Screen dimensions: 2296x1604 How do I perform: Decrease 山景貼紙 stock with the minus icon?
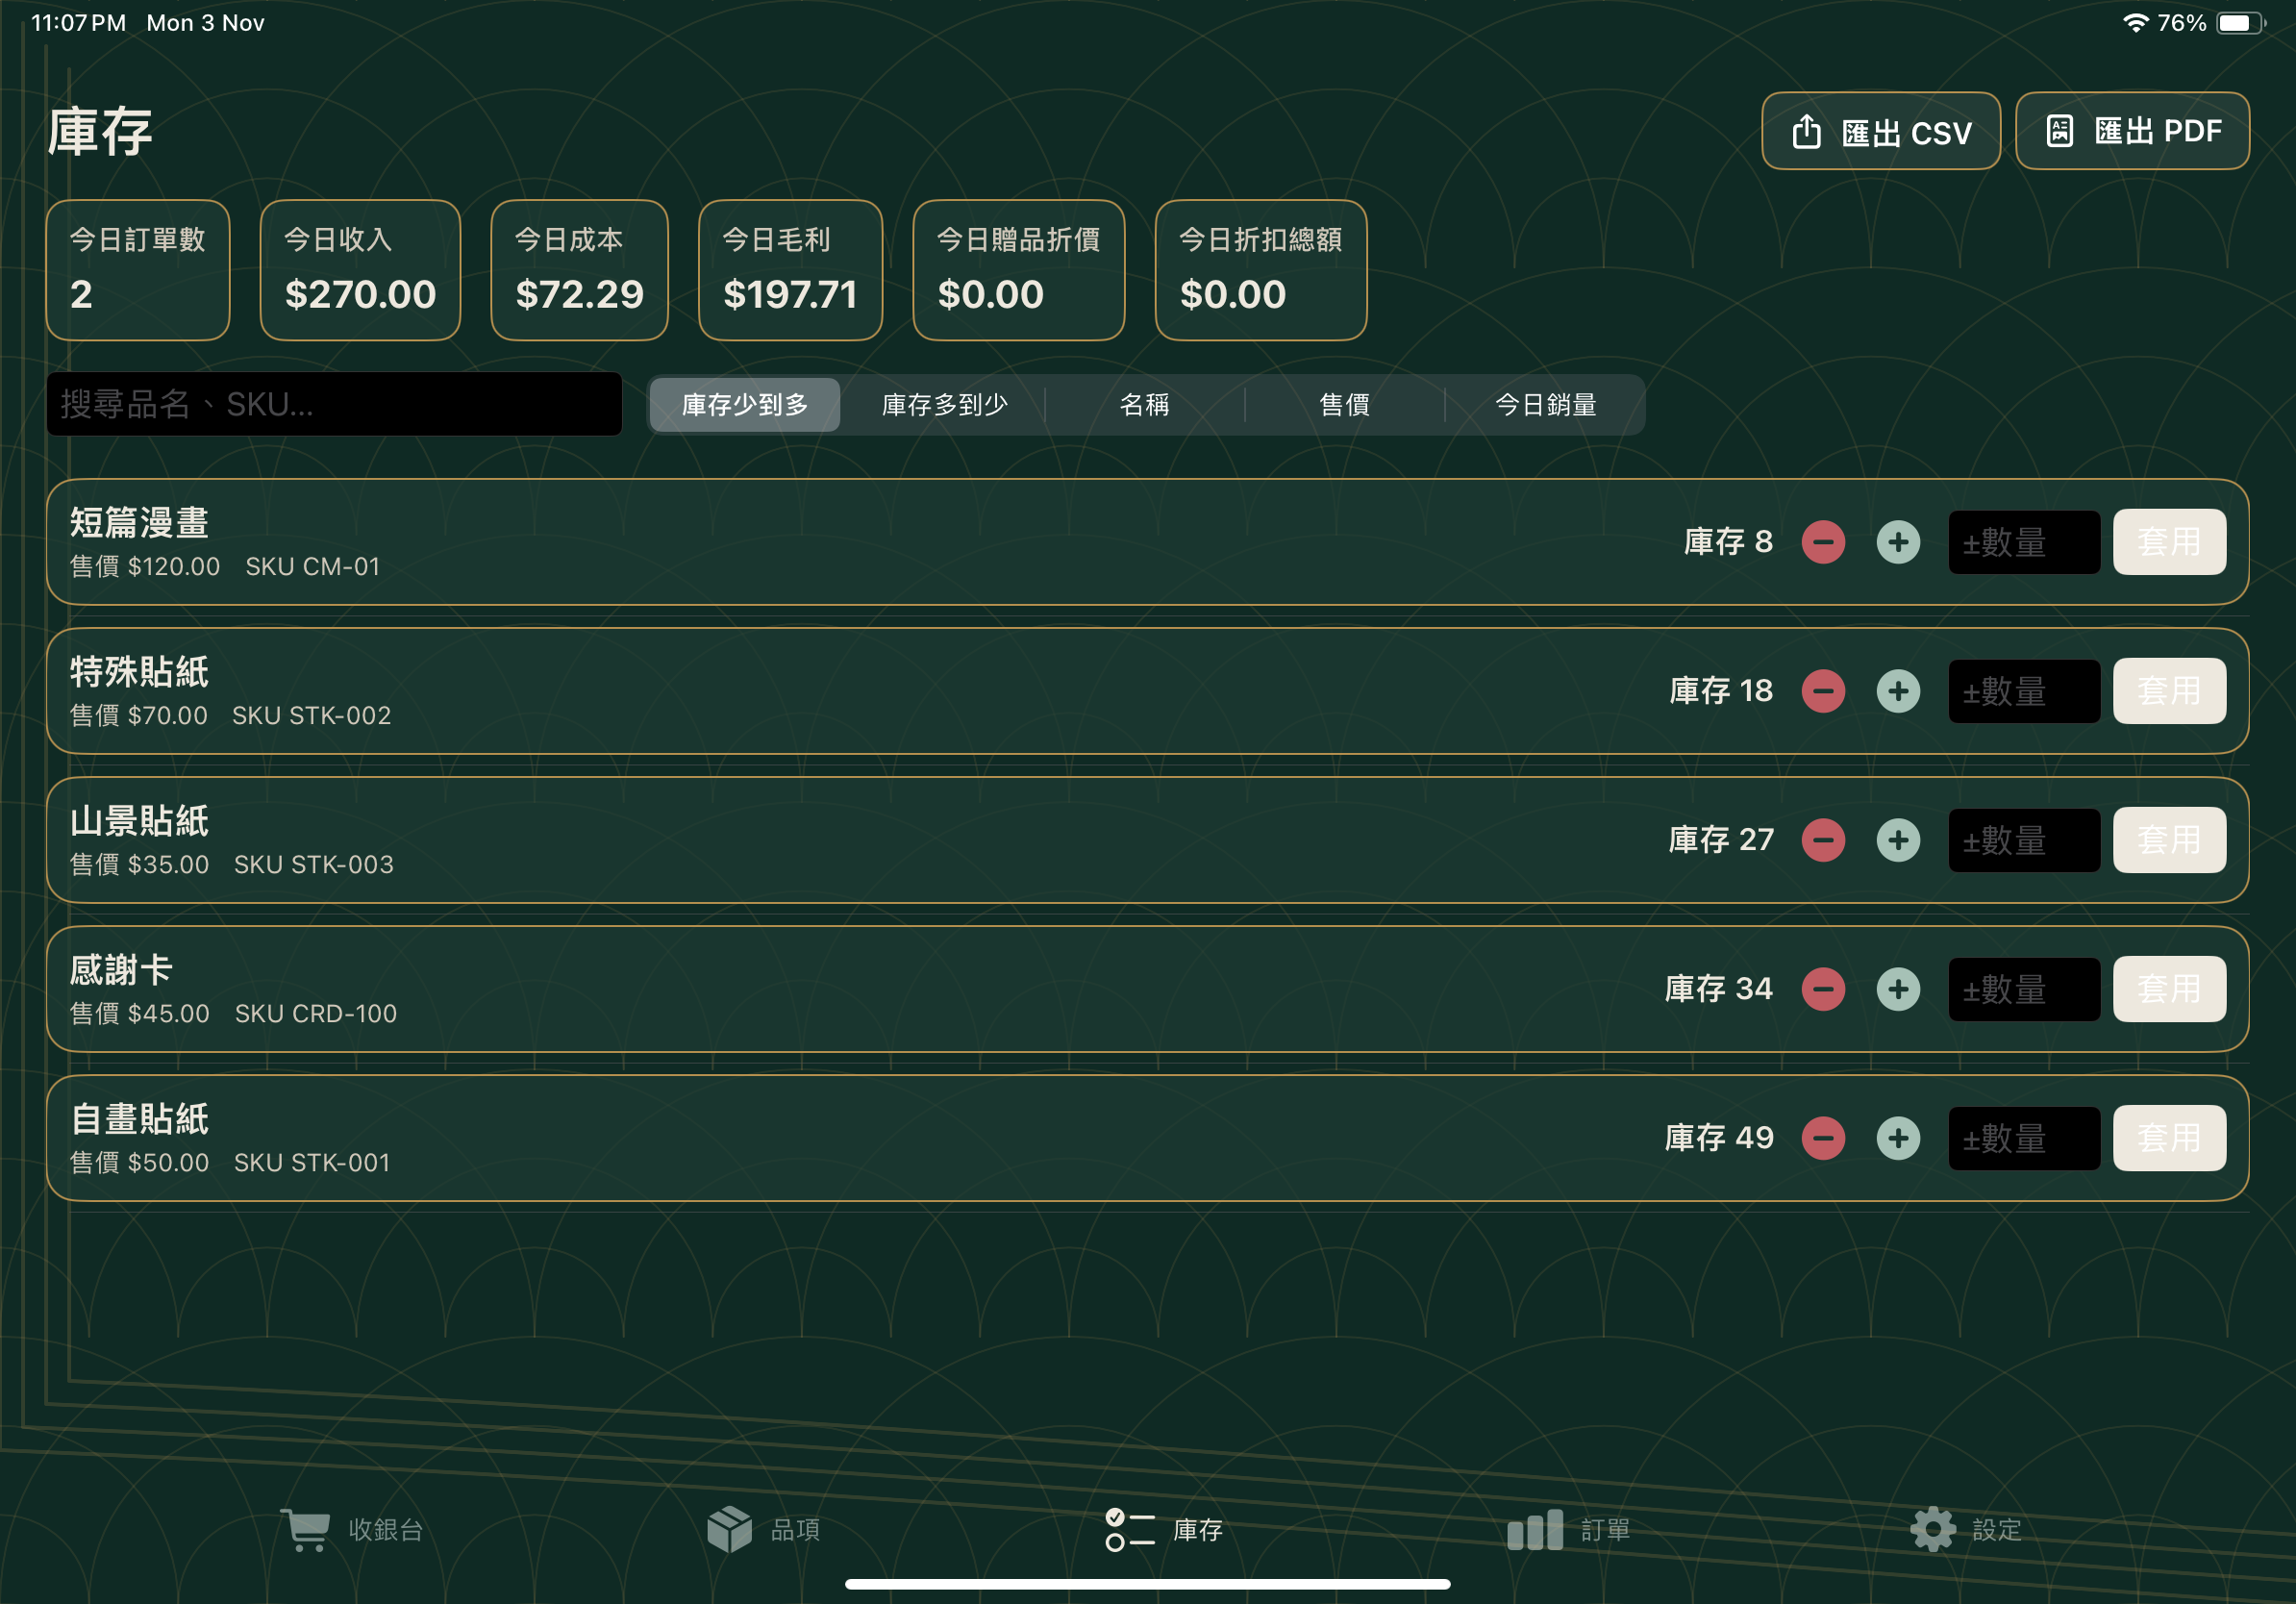[1823, 840]
